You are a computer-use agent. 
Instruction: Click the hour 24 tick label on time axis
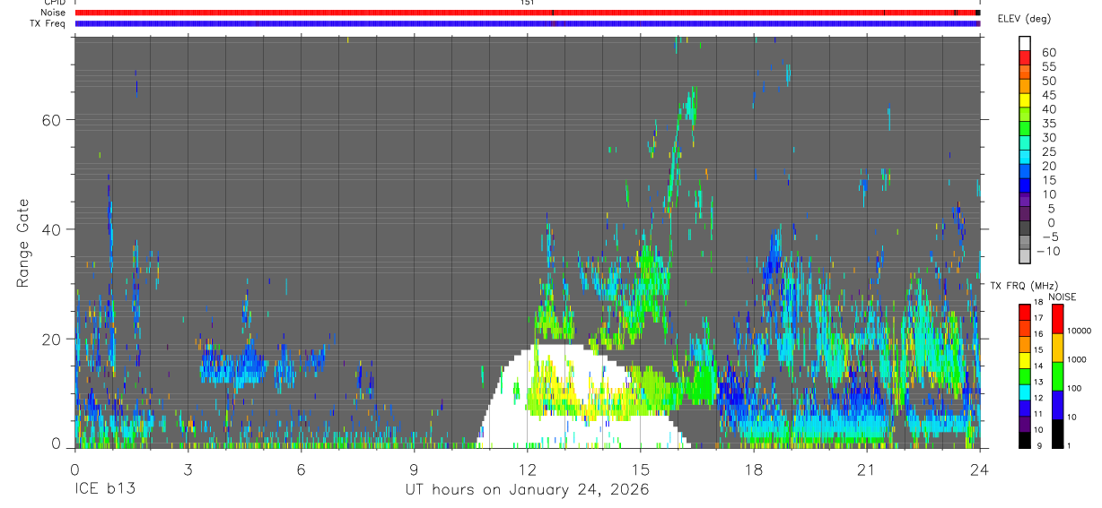coord(979,469)
